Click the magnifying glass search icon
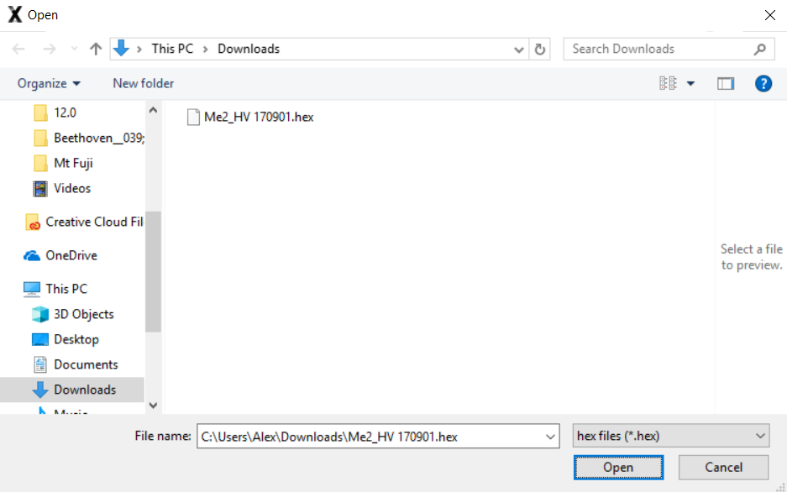787x492 pixels. (760, 50)
